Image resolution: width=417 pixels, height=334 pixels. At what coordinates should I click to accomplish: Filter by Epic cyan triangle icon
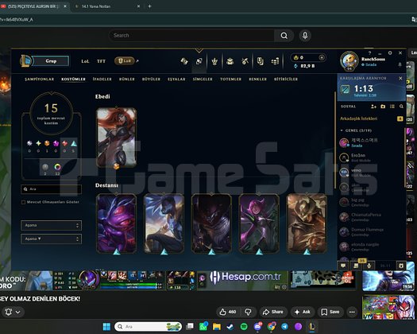click(74, 144)
